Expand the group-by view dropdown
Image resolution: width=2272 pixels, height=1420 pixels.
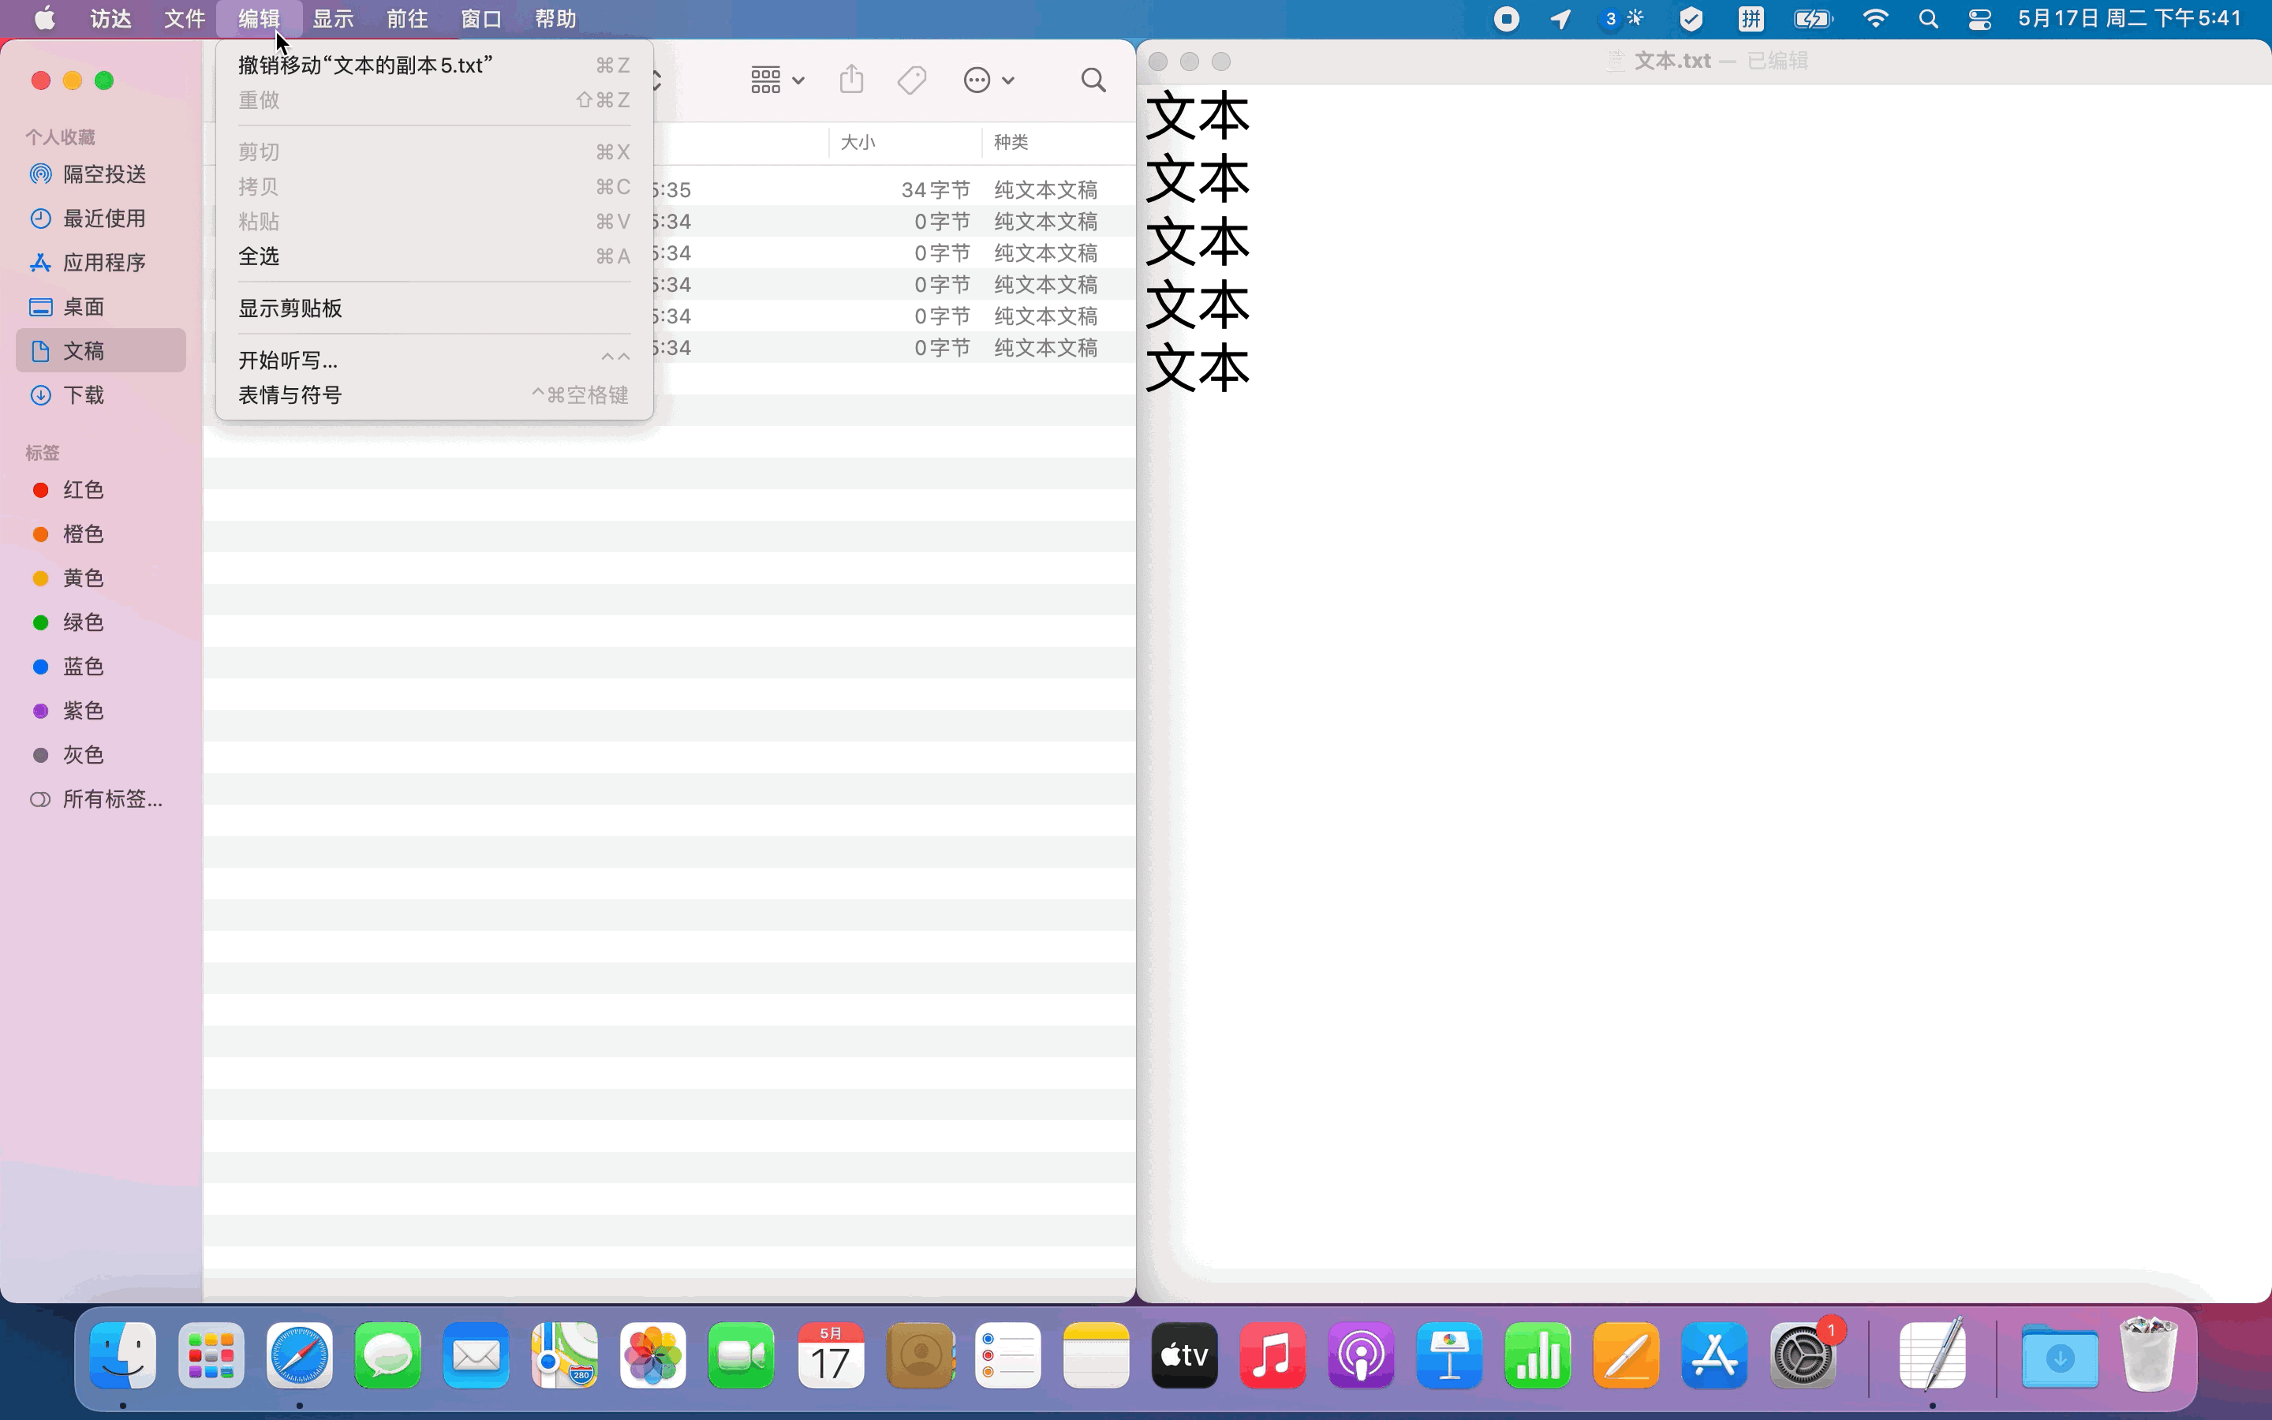tap(777, 80)
